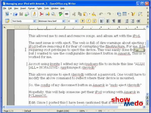This screenshot has width=151, height=113.
Task: Expand standard toolbar overflow chevron
Action: 148,12
